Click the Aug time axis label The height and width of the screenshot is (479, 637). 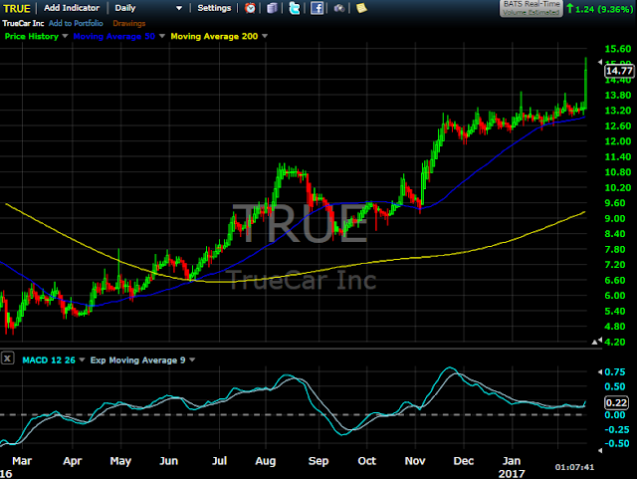(x=266, y=461)
